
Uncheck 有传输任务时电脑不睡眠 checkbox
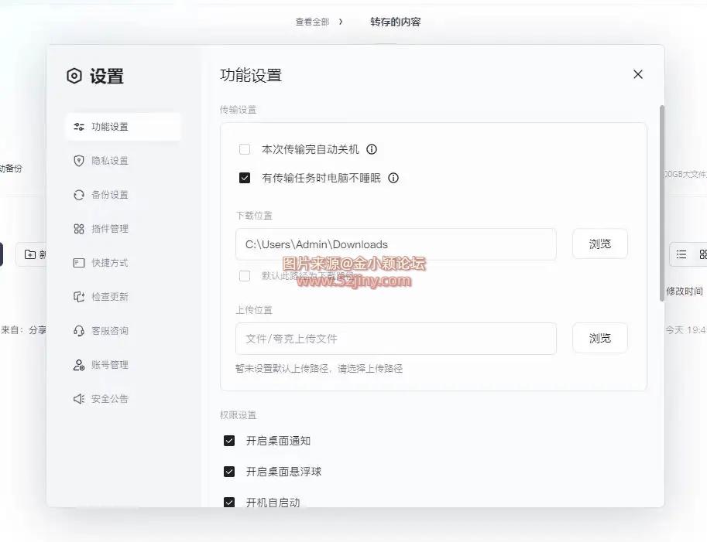(x=245, y=178)
